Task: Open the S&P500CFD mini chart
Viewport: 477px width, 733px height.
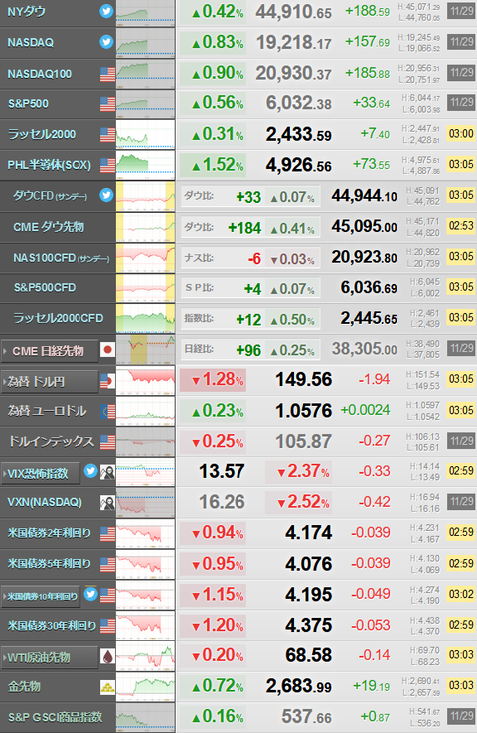Action: (145, 287)
